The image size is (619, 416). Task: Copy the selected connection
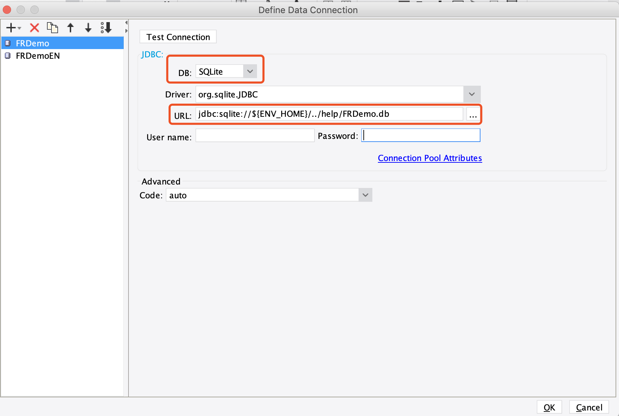53,28
